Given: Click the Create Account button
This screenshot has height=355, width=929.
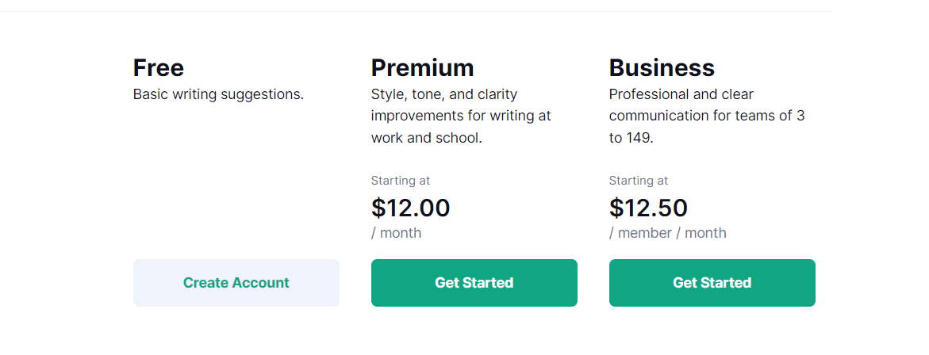Looking at the screenshot, I should coord(236,283).
